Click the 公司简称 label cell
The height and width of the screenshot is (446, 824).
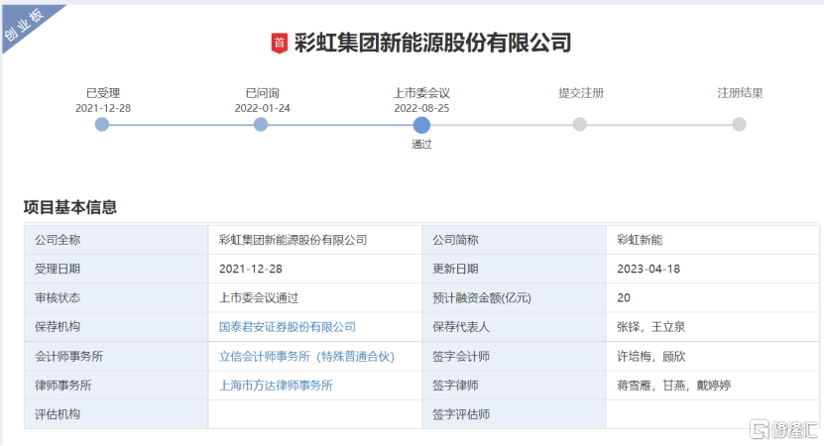pos(514,240)
